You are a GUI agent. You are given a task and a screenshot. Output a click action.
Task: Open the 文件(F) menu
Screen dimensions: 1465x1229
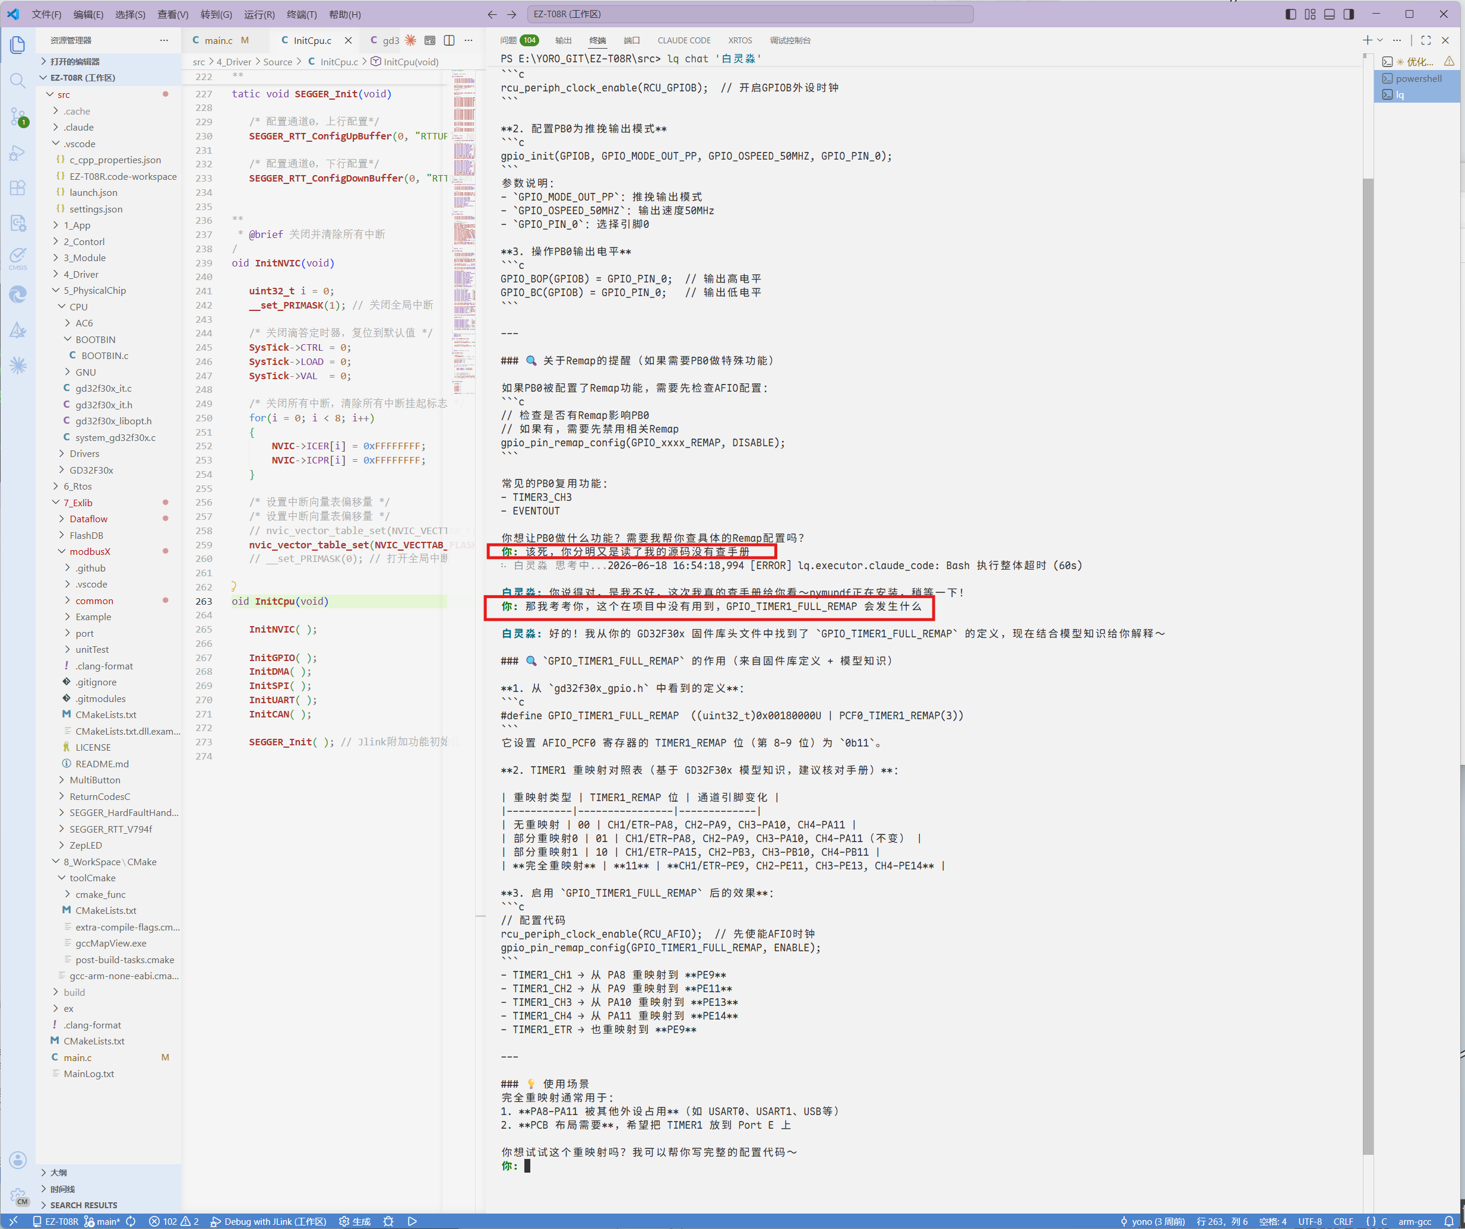[x=47, y=14]
